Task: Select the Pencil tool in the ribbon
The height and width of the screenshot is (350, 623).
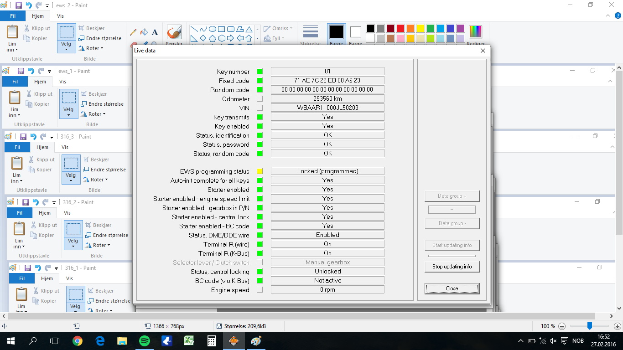Action: pyautogui.click(x=133, y=32)
